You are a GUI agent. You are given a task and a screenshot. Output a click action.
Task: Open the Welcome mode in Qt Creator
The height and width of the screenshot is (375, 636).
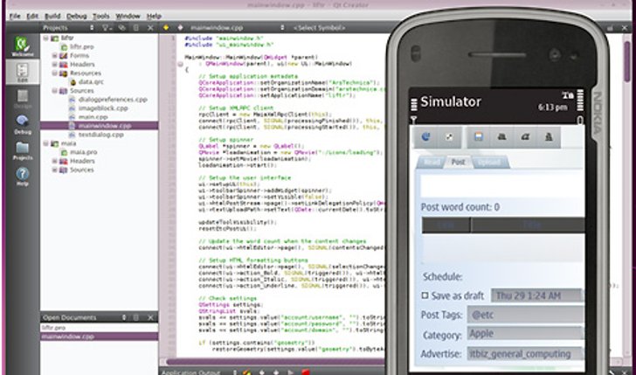[x=23, y=45]
